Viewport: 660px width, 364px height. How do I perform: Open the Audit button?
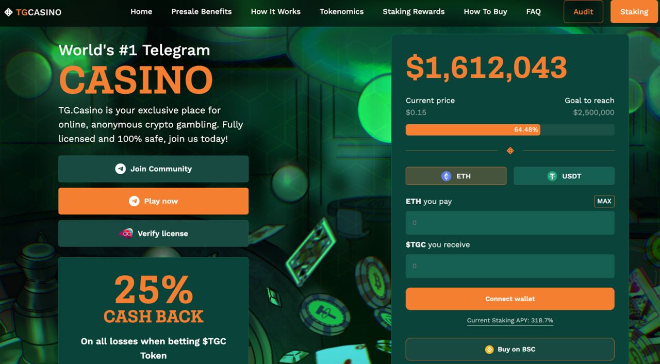(x=583, y=11)
